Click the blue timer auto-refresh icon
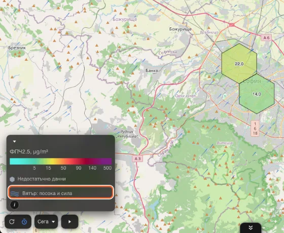 point(24,222)
